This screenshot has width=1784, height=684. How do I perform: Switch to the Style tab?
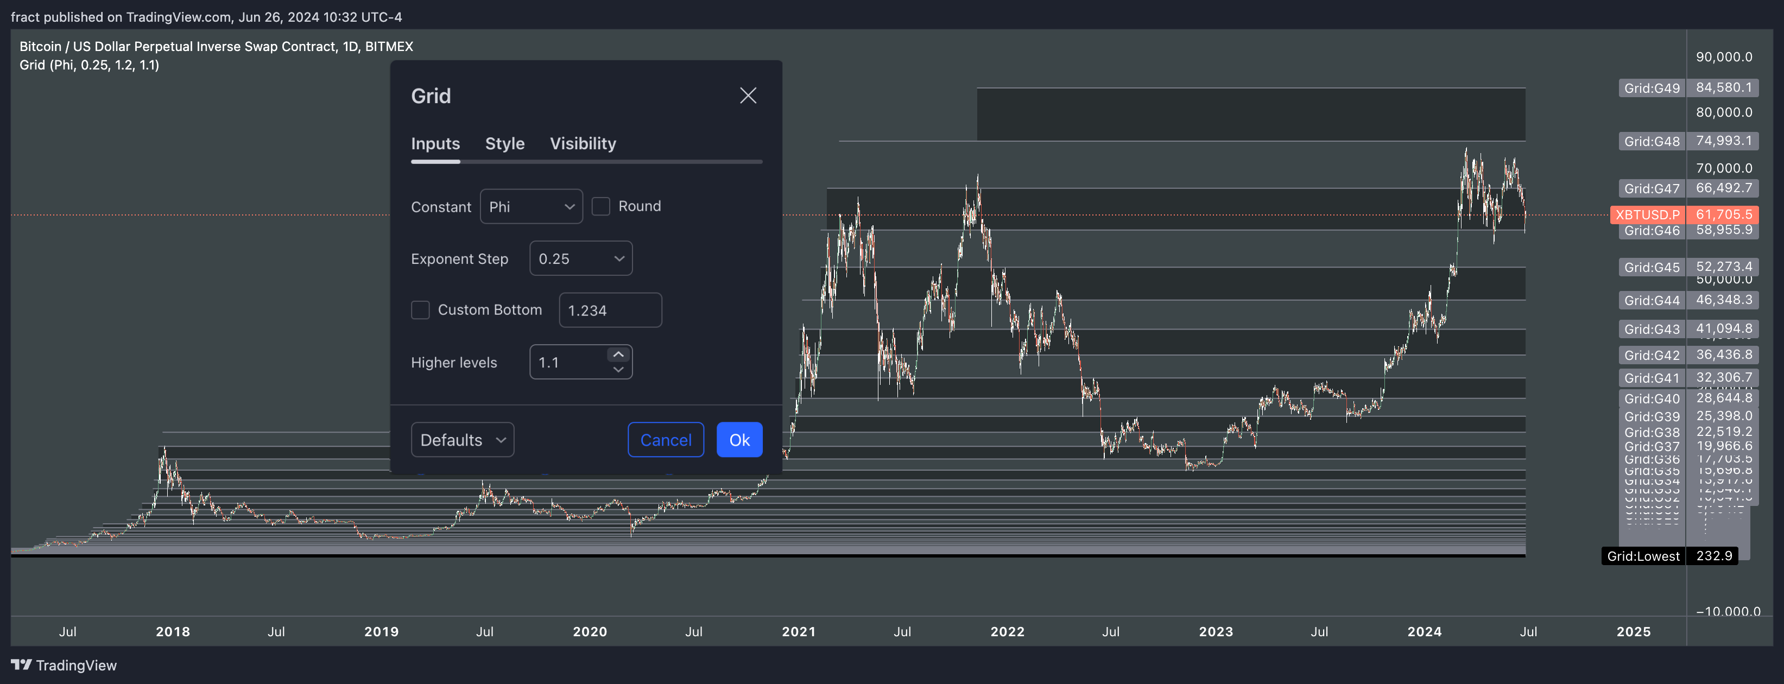tap(505, 143)
